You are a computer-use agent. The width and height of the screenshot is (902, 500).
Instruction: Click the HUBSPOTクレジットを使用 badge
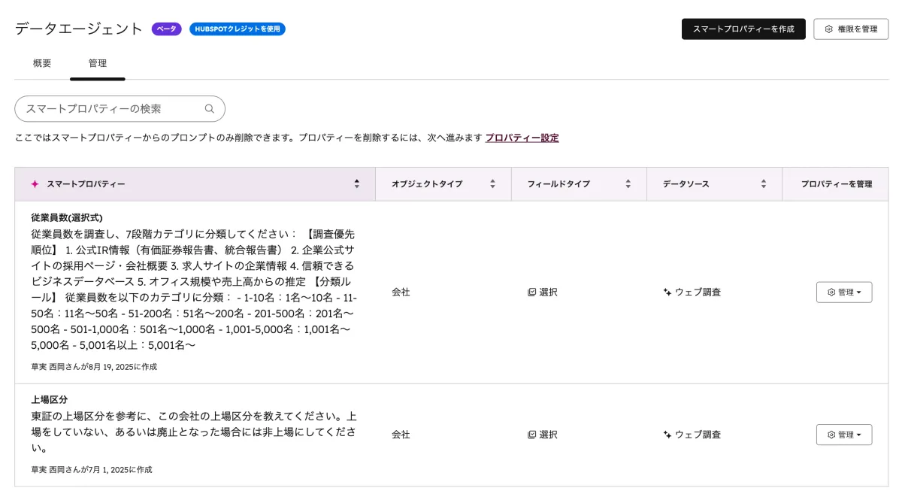[x=238, y=29]
